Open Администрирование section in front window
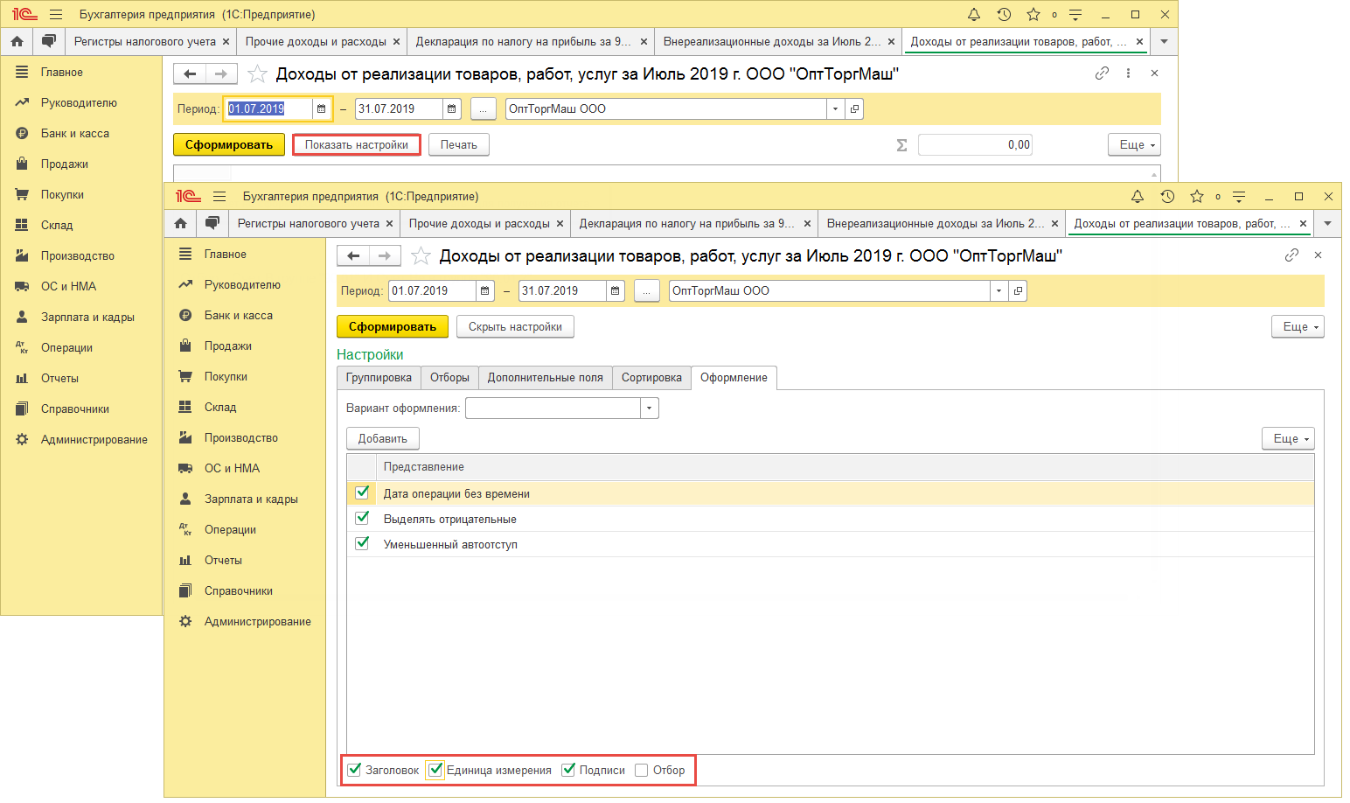Image resolution: width=1350 pixels, height=803 pixels. pos(258,622)
